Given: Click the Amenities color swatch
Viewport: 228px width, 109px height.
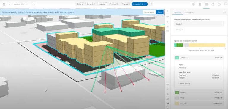Looking at the screenshot, I should [x=177, y=58].
